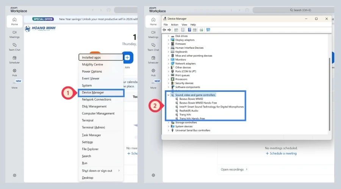Choose File Explorer in Win+X menu
Viewport: 341px width, 189px height.
[x=101, y=149]
